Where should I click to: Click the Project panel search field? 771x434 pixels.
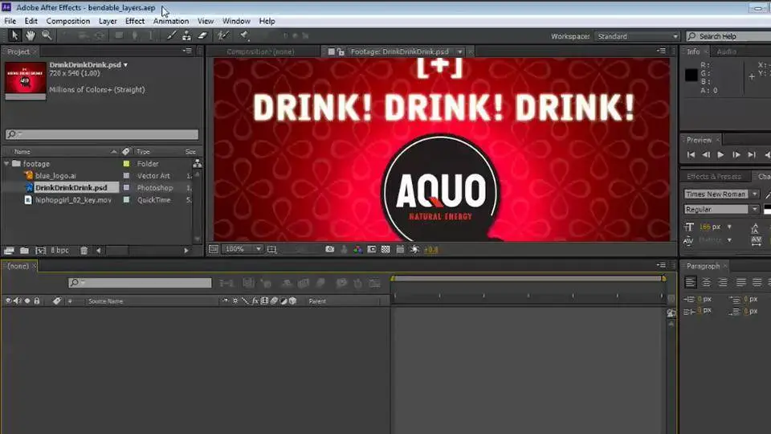click(102, 134)
